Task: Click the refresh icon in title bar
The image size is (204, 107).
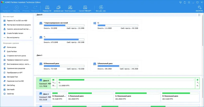Action: (185, 2)
